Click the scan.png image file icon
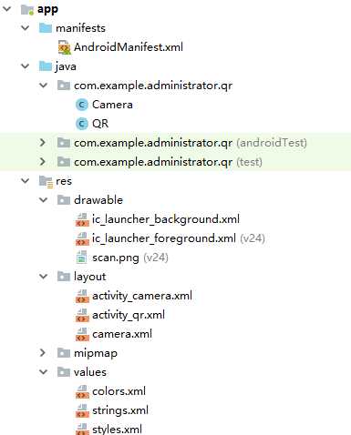The height and width of the screenshot is (435, 351). click(81, 258)
